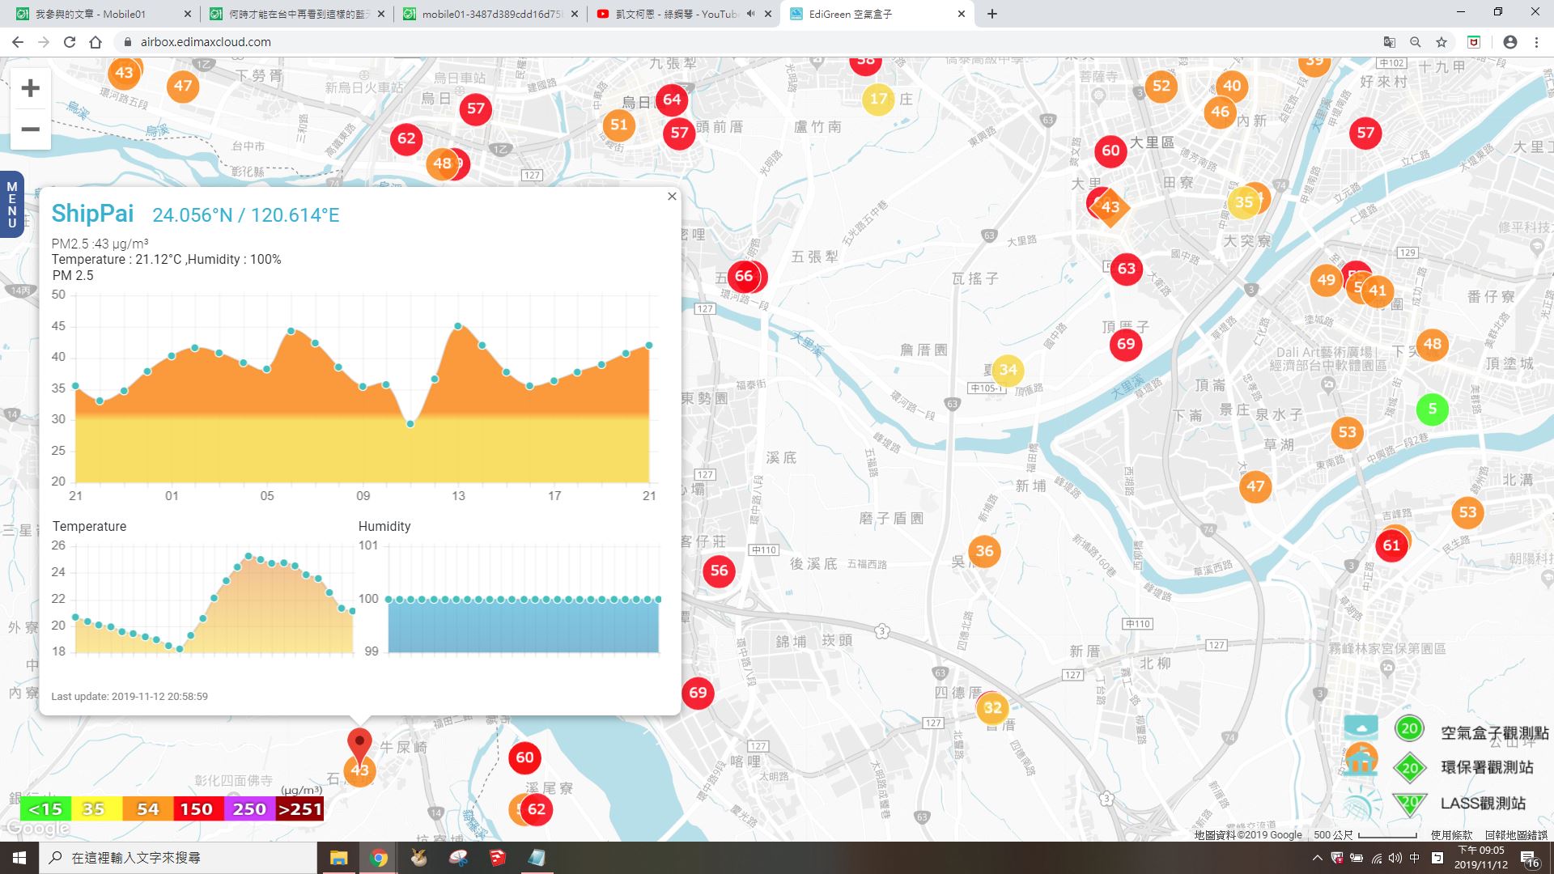Select the yellow marker showing 17

[x=879, y=100]
